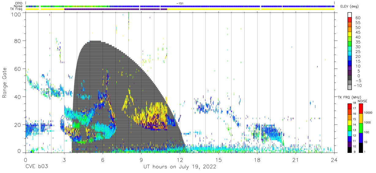Click the 13 label on the TX FRQ legend
This screenshot has width=376, height=173.
coord(355,130)
